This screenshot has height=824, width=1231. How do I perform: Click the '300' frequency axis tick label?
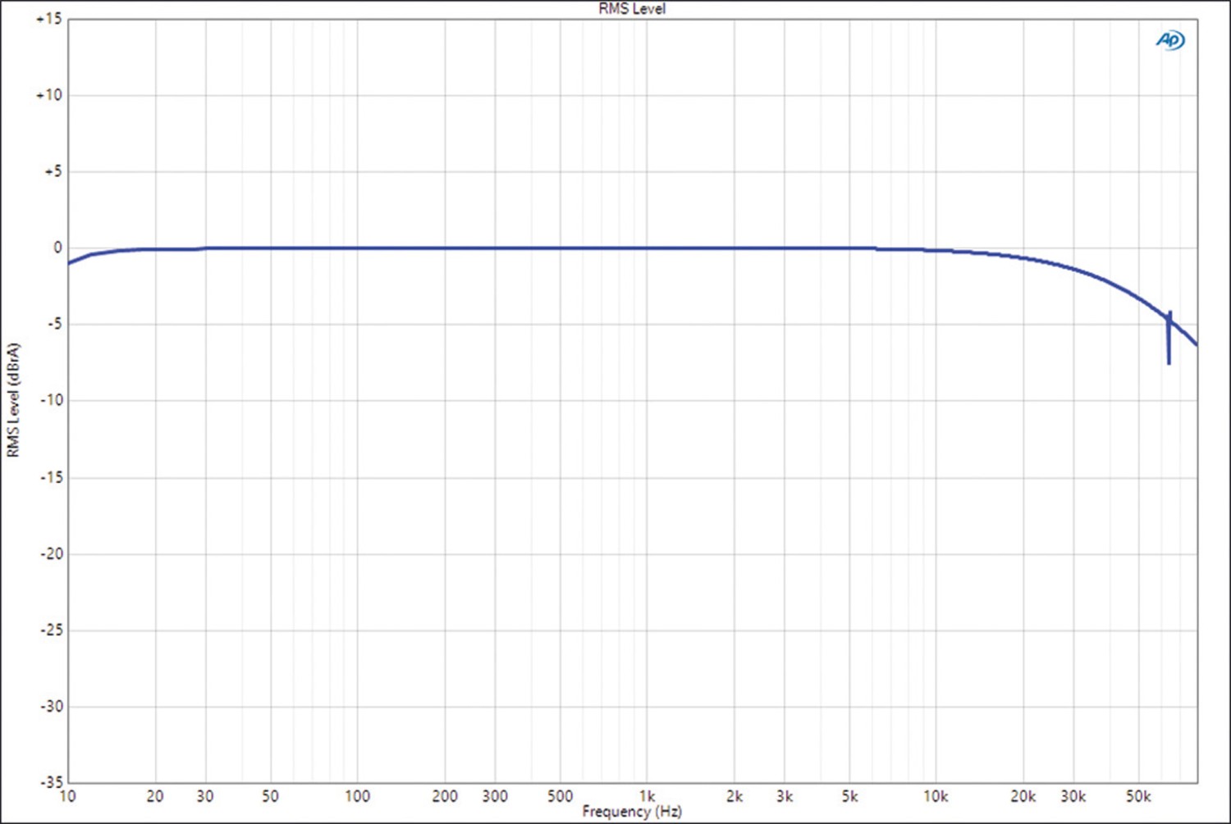pyautogui.click(x=495, y=795)
